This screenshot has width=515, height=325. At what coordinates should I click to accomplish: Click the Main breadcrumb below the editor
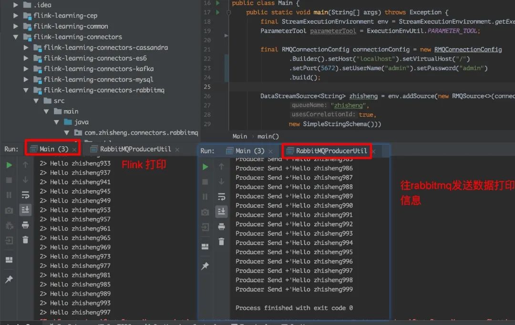pos(240,136)
